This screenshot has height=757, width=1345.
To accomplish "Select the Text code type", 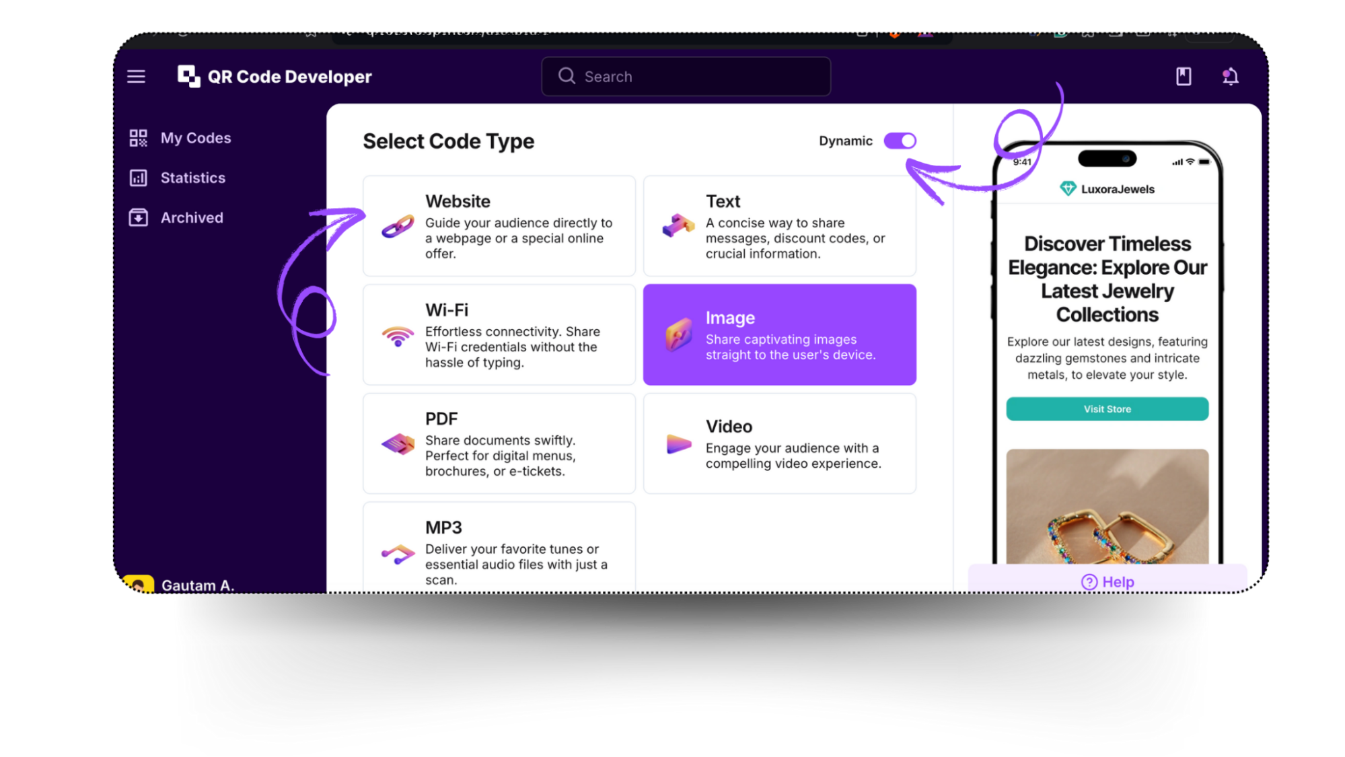I will pos(778,226).
